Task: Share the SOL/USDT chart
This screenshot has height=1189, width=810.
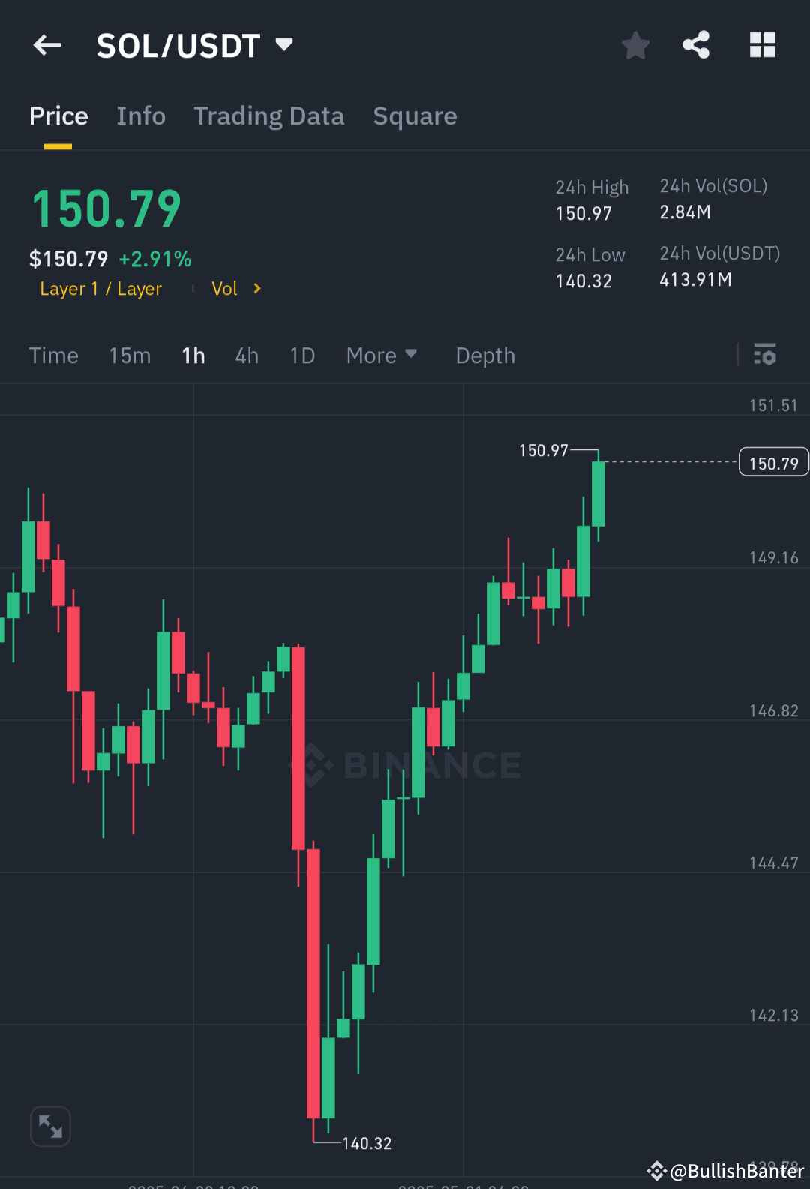Action: pos(696,45)
